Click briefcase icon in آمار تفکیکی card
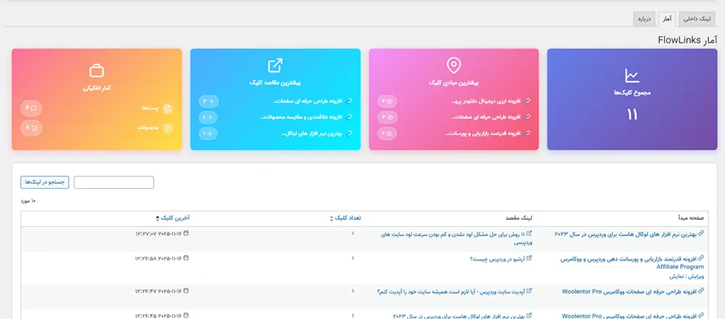 tap(96, 71)
